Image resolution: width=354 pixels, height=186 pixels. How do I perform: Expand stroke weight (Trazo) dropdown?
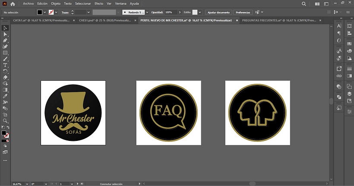pos(88,12)
